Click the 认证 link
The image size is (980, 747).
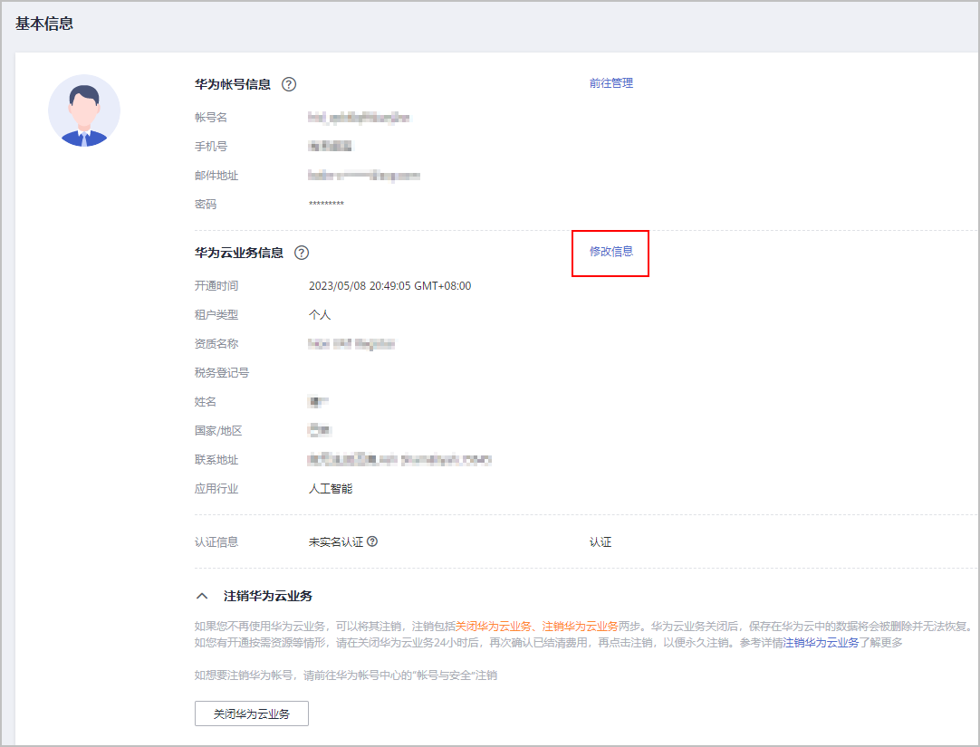click(x=600, y=542)
